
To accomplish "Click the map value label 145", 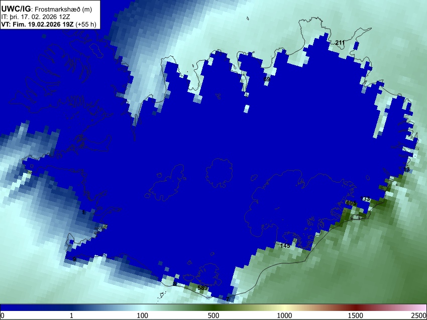I will click(285, 246).
